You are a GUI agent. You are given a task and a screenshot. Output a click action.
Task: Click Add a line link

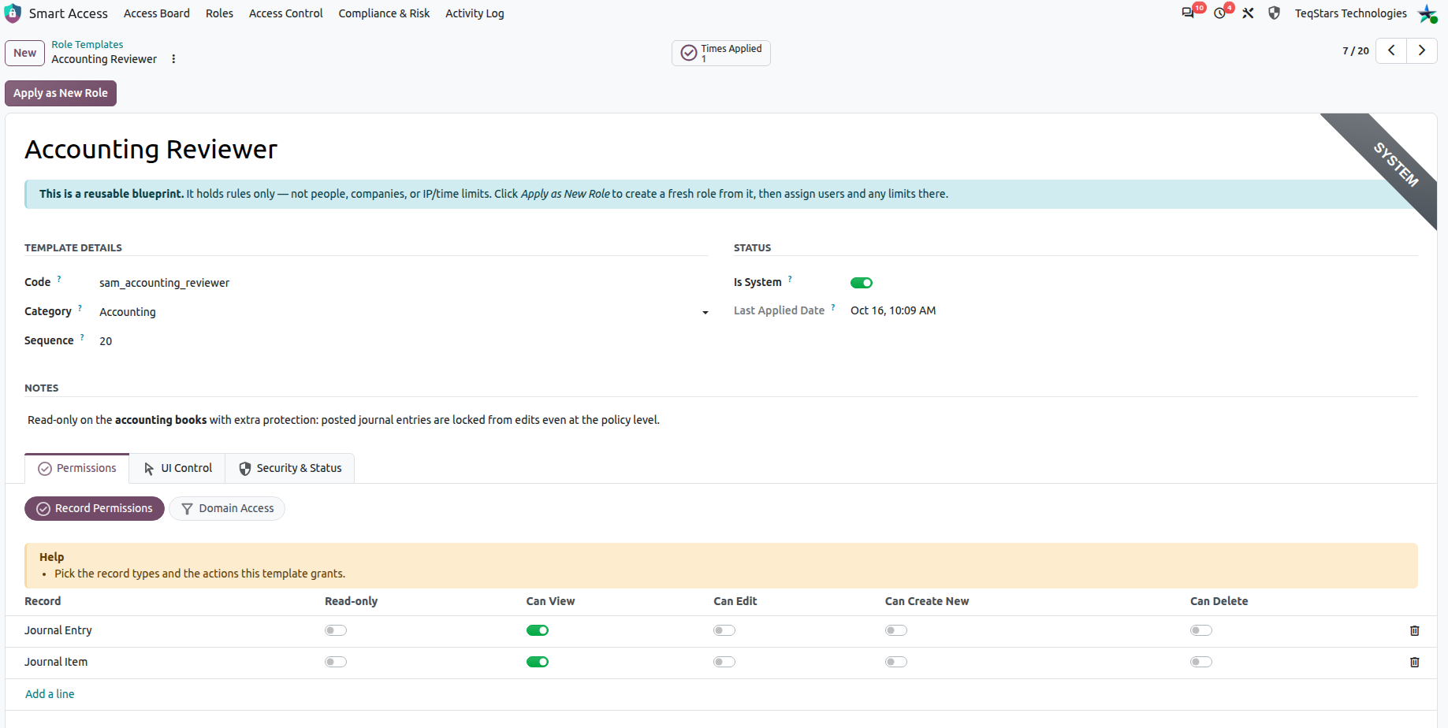50,694
